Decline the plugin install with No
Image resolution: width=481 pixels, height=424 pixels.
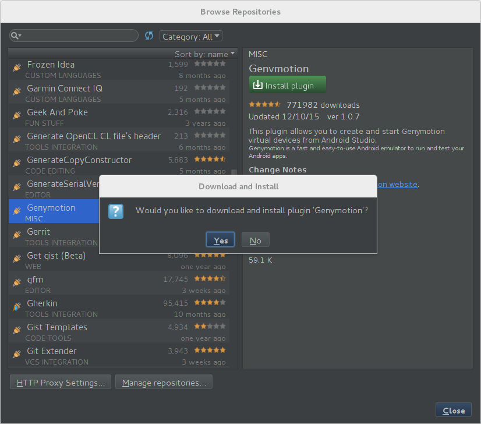click(255, 240)
